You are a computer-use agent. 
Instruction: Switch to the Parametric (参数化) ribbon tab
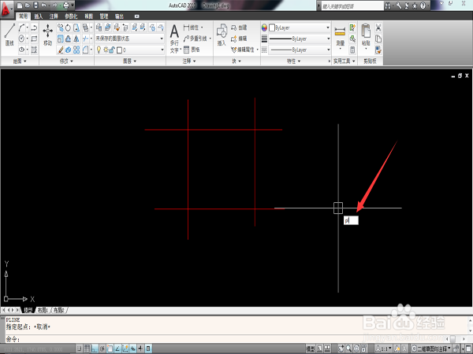point(71,17)
